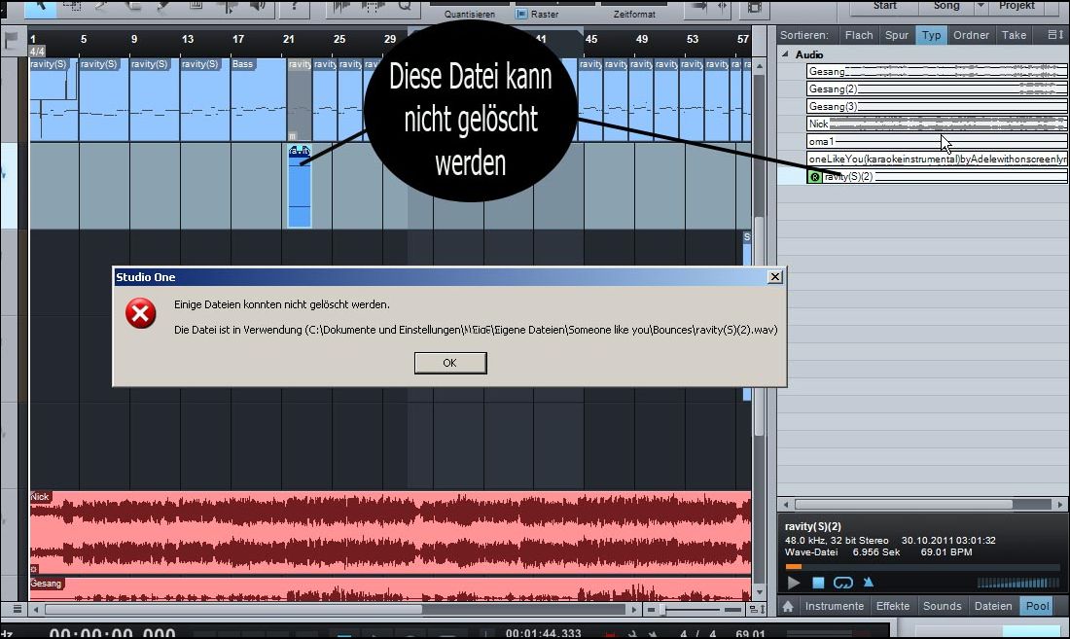The image size is (1070, 639).
Task: Play the preview of ravity(S)(2)
Action: coord(793,584)
